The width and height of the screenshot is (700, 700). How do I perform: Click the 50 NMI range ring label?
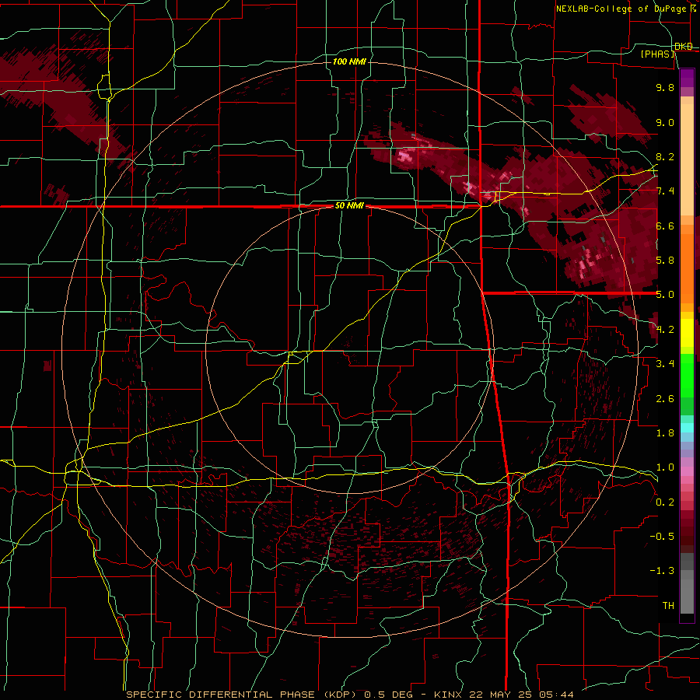(349, 206)
